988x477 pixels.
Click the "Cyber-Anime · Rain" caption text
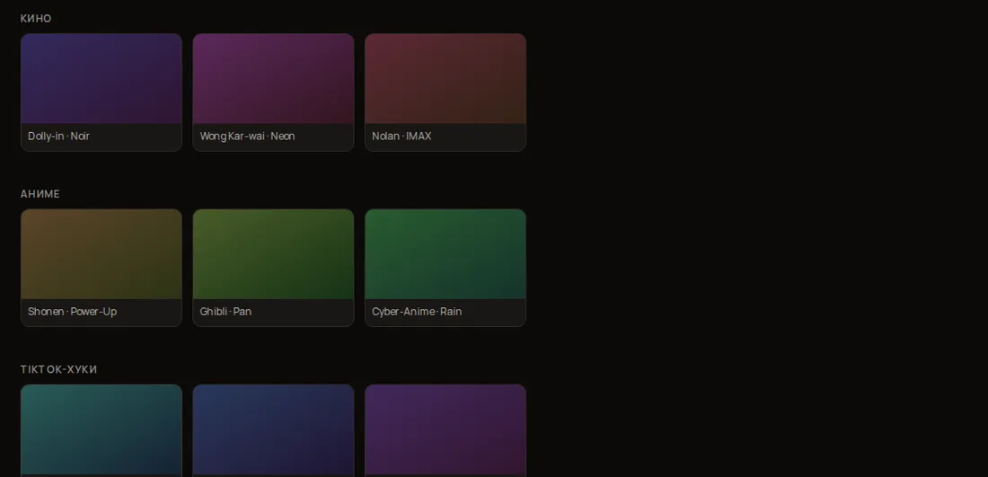[417, 312]
